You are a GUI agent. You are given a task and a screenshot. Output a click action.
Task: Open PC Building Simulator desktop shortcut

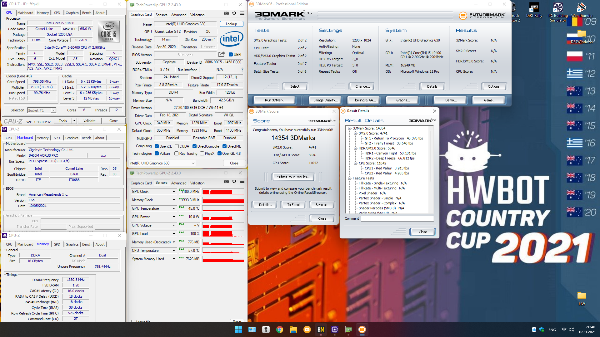tap(558, 12)
